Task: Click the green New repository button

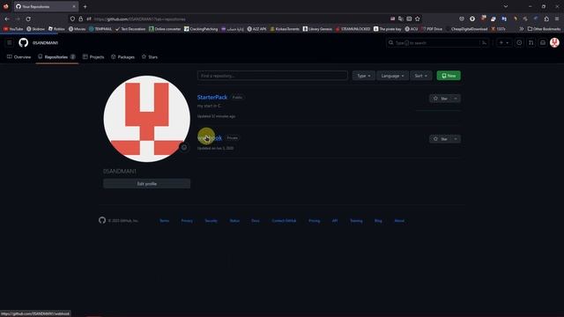Action: (x=449, y=76)
